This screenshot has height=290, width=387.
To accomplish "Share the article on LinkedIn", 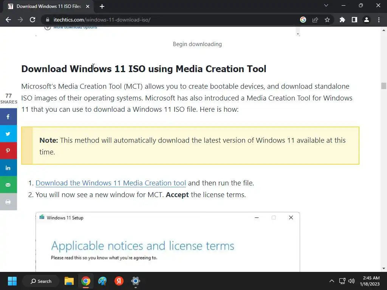I will point(8,168).
